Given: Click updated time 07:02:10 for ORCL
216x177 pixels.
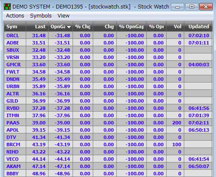Looking at the screenshot, I should pyautogui.click(x=199, y=35).
